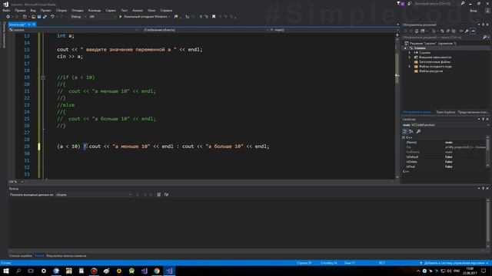The image size is (492, 276).
Task: Open the Справка (Help) menu
Action: pyautogui.click(x=166, y=10)
